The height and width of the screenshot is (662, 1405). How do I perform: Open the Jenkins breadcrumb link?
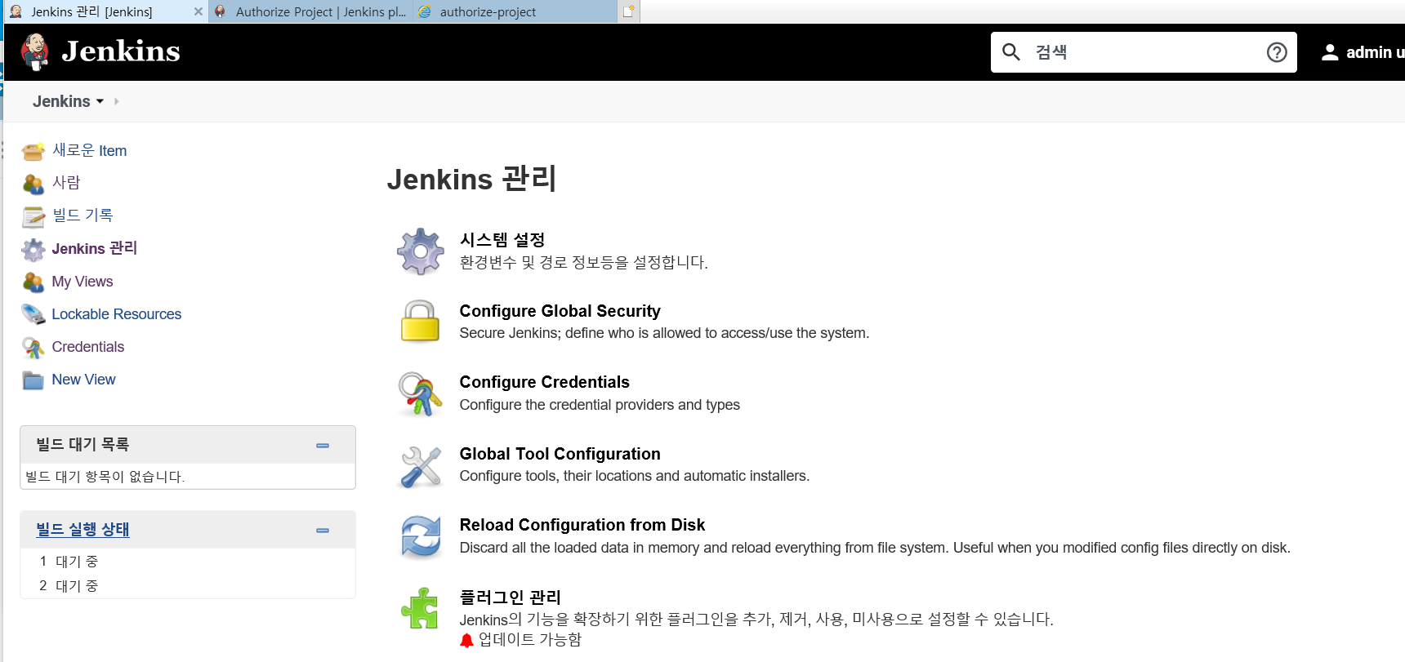(61, 101)
